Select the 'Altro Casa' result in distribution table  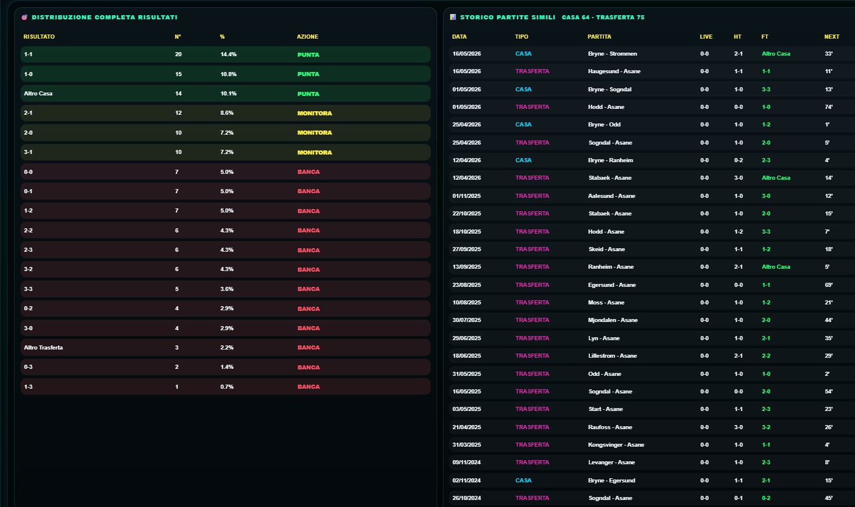point(38,94)
